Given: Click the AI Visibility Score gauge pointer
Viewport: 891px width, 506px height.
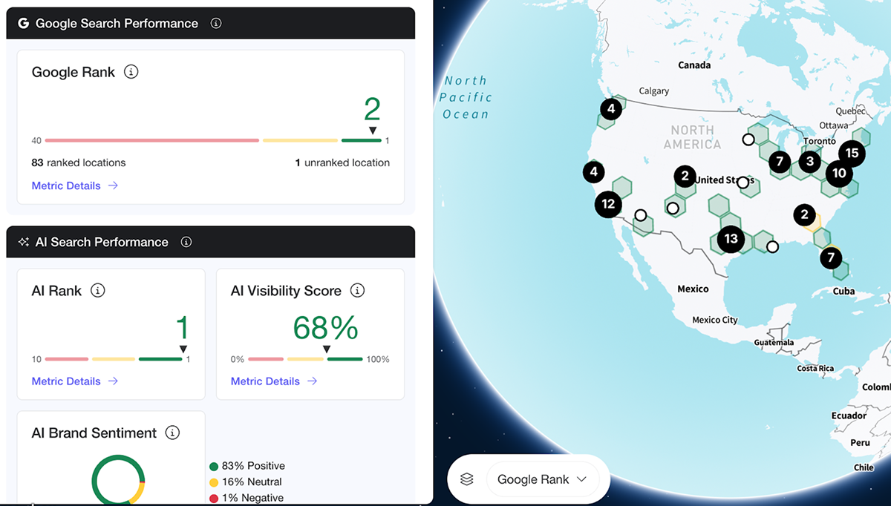Looking at the screenshot, I should pos(325,349).
